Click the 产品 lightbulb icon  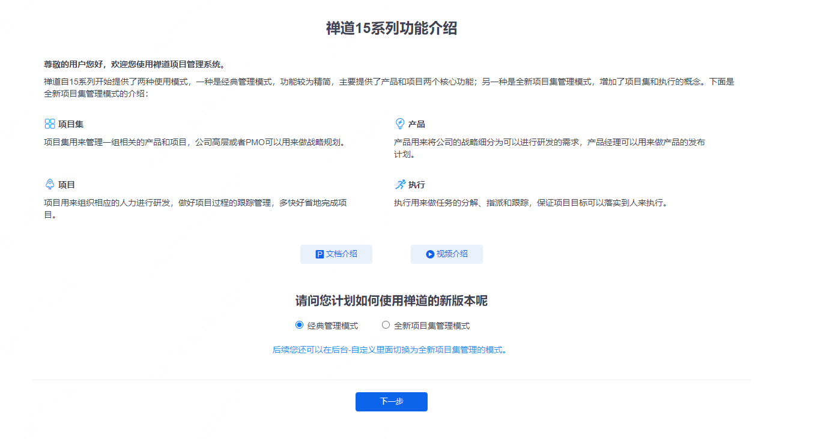400,124
